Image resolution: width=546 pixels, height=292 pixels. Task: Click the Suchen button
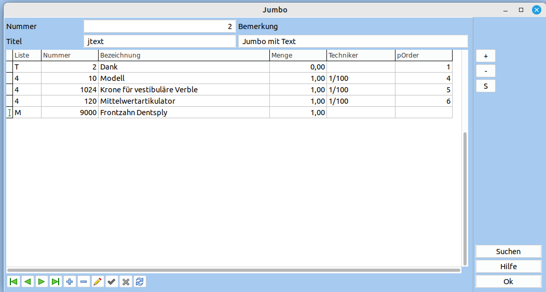508,252
